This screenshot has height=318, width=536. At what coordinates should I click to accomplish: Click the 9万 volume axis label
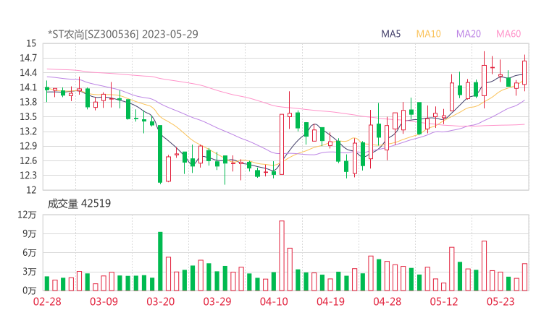tap(30, 233)
